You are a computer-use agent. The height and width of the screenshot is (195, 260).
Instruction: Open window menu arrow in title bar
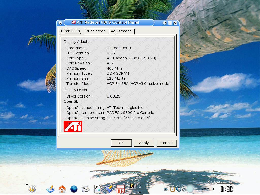point(60,23)
